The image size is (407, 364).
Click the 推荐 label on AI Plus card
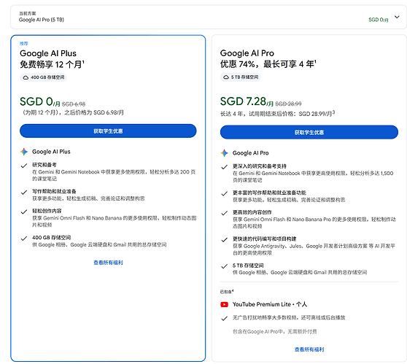click(23, 43)
